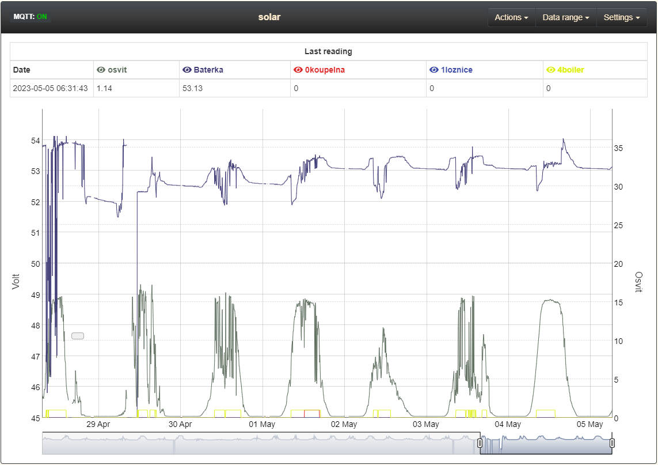Click the right handle of the range selector
Screen dimensions: 658x465
(x=612, y=443)
